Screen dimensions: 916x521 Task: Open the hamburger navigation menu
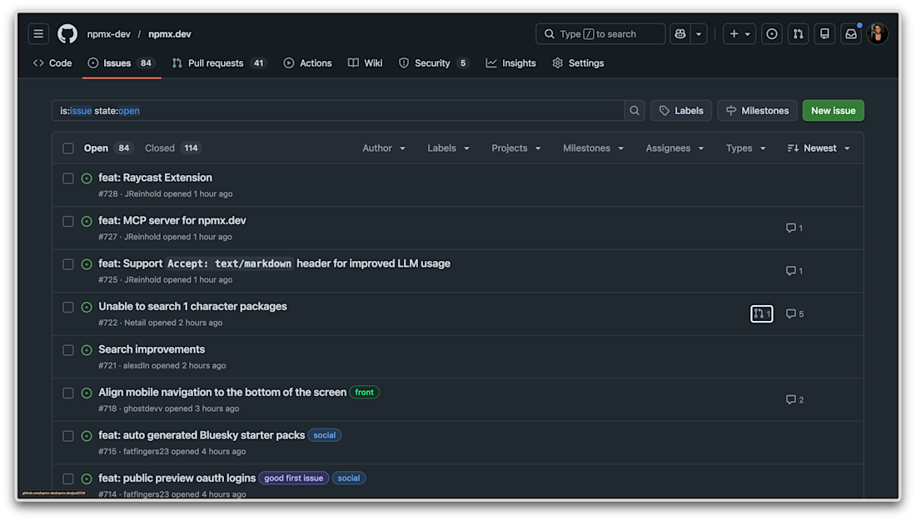[x=38, y=34]
